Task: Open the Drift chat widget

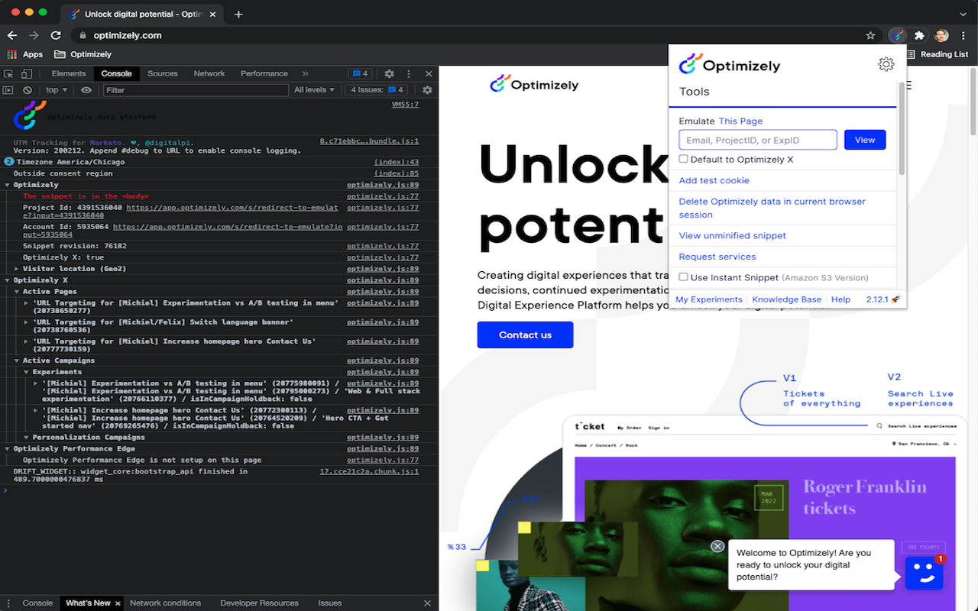Action: [925, 572]
